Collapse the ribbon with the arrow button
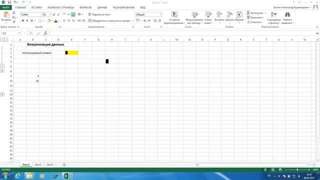320x180 pixels. pos(317,26)
